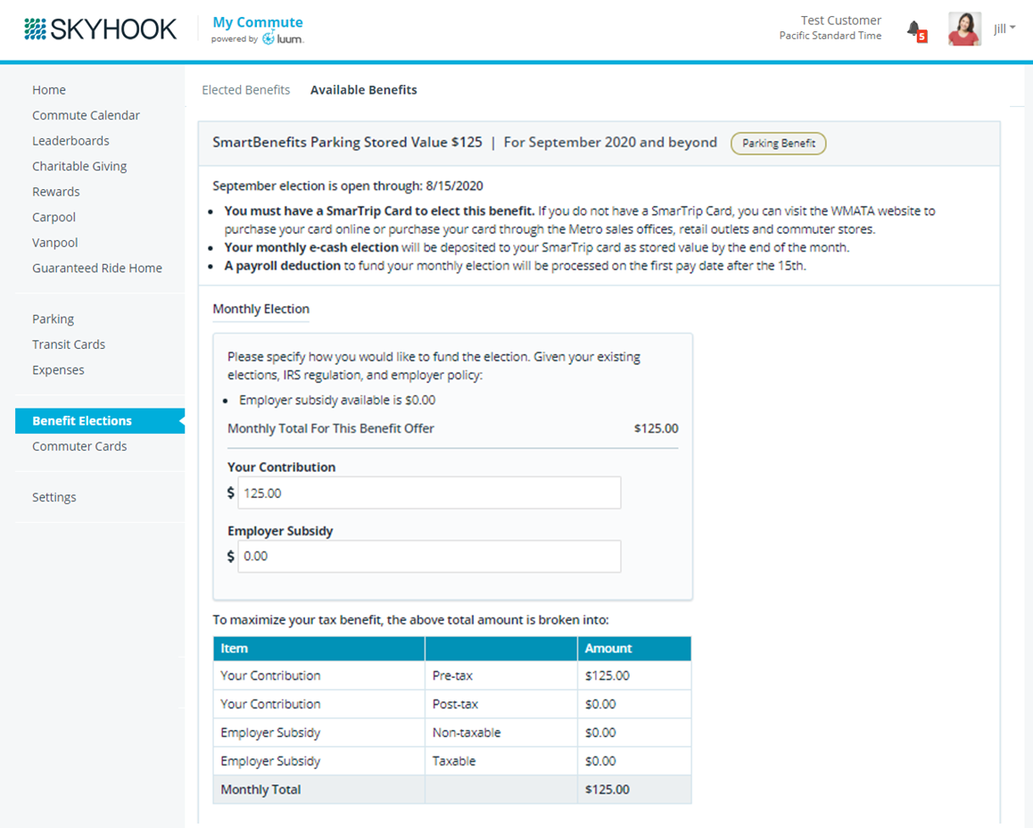This screenshot has width=1033, height=828.
Task: Switch to the Available Benefits tab
Action: [x=364, y=89]
